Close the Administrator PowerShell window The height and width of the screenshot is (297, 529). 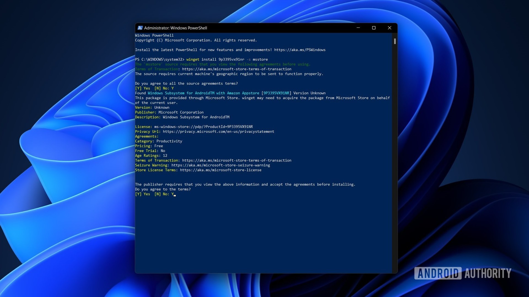390,28
